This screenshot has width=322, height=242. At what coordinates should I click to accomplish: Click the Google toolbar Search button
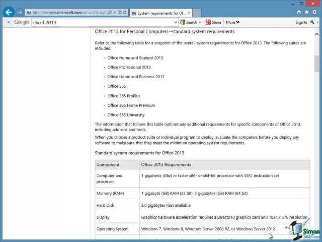pyautogui.click(x=189, y=22)
